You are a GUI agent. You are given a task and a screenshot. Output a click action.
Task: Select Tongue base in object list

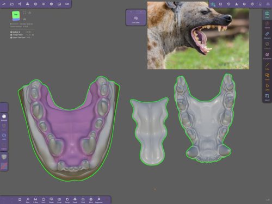pos(17,35)
